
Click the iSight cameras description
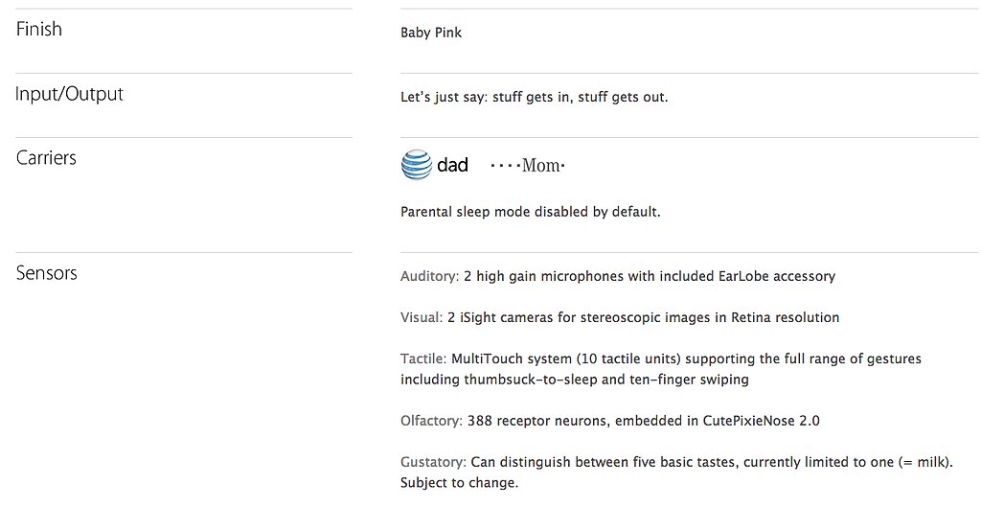click(643, 317)
